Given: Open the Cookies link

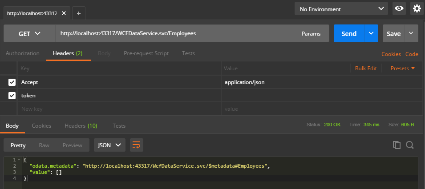Looking at the screenshot, I should coord(391,54).
